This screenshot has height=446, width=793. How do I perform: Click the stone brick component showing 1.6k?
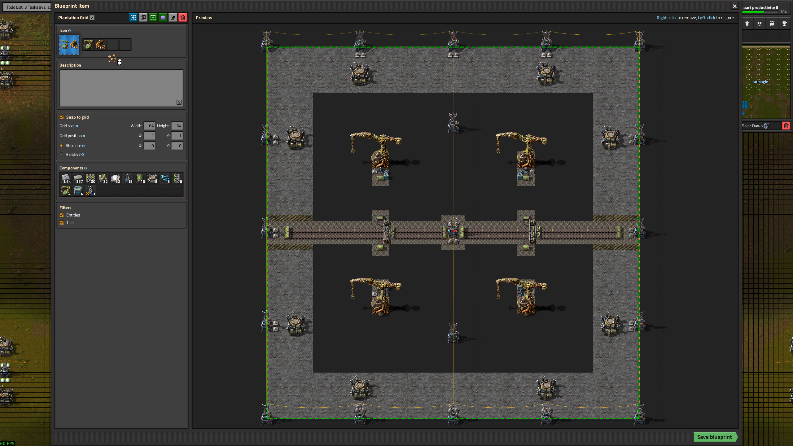pos(66,178)
